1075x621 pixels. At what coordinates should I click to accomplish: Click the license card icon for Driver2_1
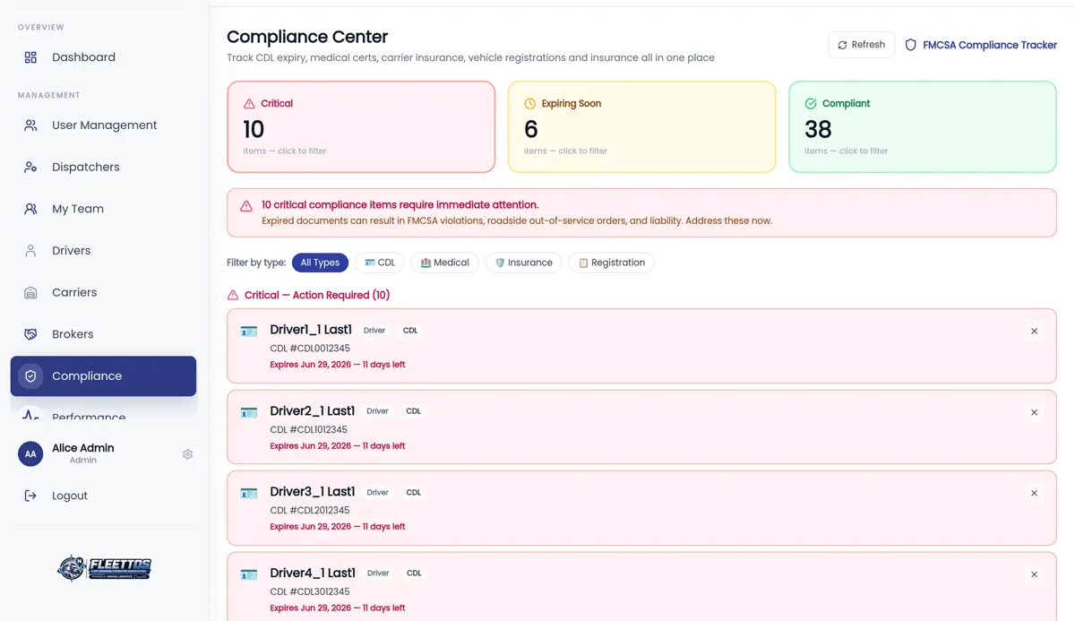point(249,412)
